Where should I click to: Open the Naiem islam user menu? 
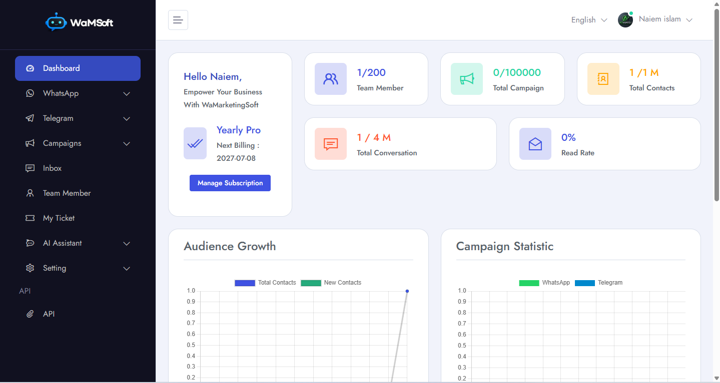(x=665, y=19)
